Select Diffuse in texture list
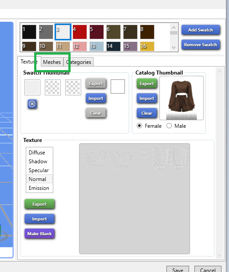Image resolution: width=229 pixels, height=272 pixels. (x=39, y=153)
